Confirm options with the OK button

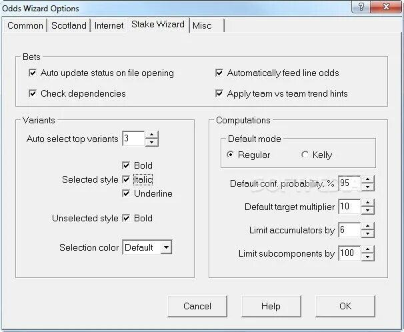345,306
